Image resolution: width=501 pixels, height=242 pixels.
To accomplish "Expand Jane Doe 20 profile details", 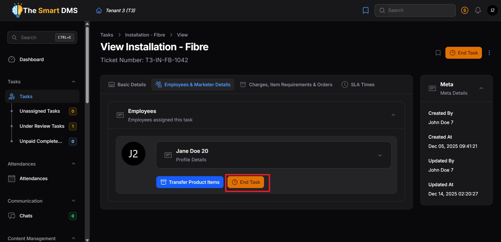I will click(380, 155).
